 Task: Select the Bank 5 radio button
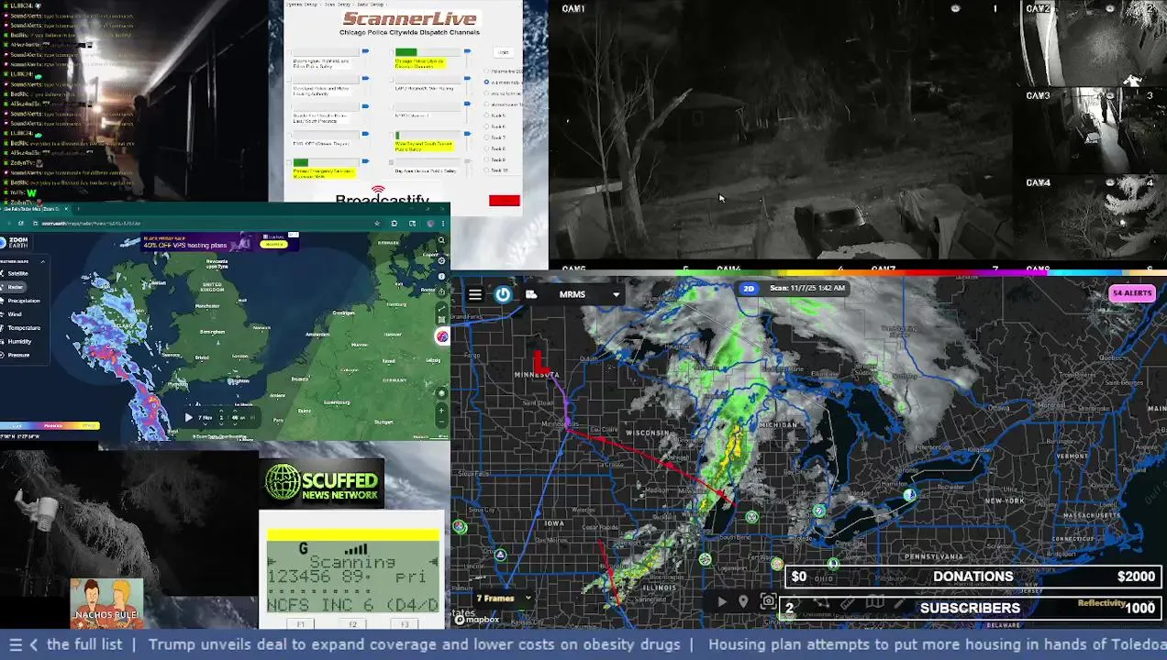(x=486, y=115)
